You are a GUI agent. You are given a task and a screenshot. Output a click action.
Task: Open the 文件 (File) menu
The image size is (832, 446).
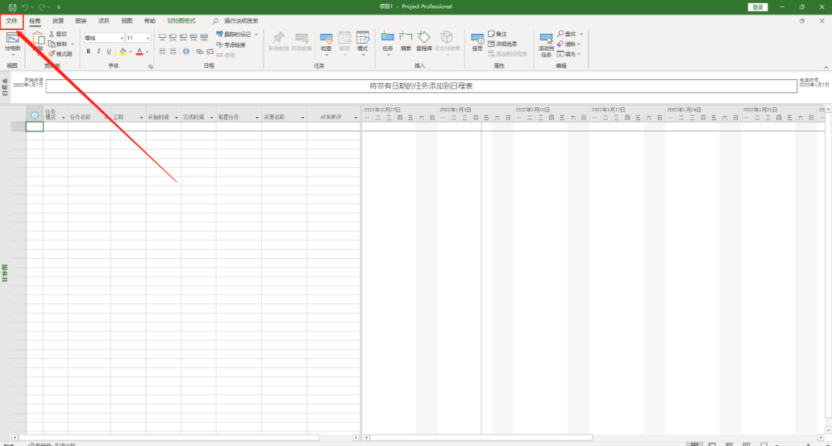point(12,21)
